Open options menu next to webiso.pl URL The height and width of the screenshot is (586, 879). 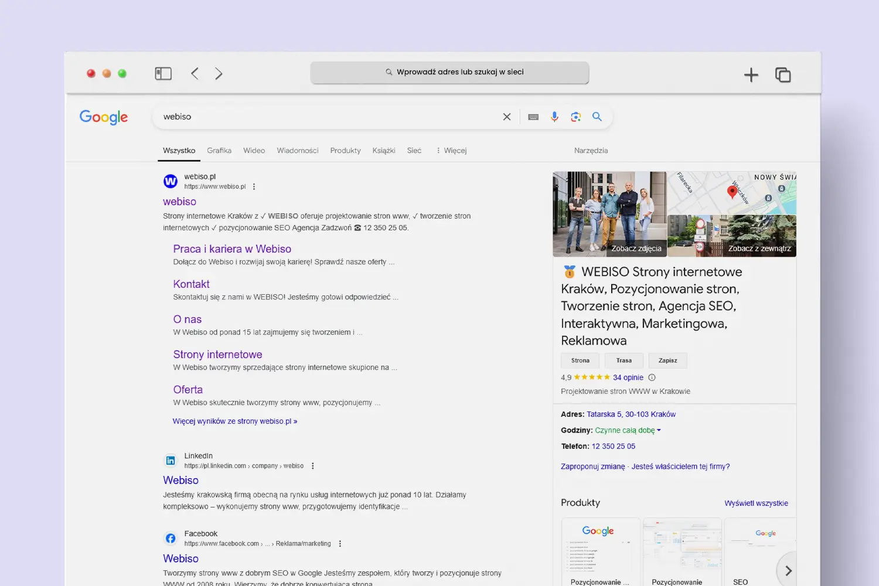tap(254, 187)
